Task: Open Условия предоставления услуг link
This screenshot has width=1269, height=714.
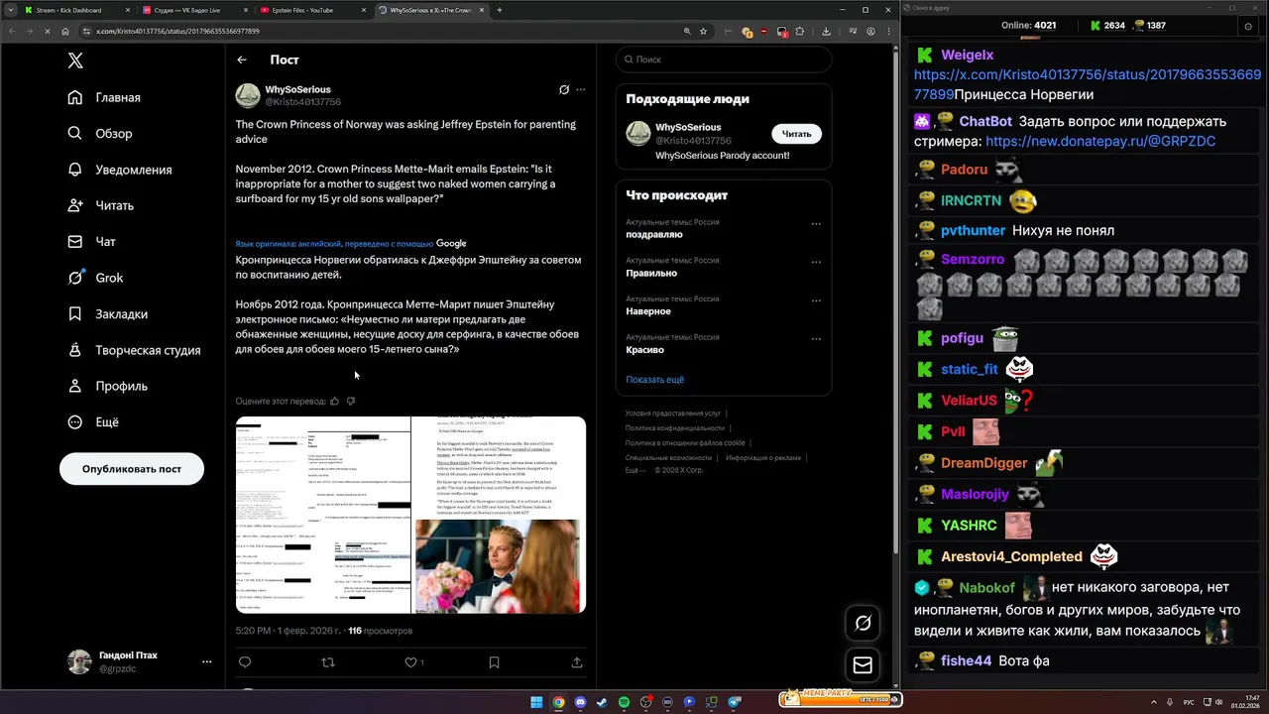Action: (672, 414)
